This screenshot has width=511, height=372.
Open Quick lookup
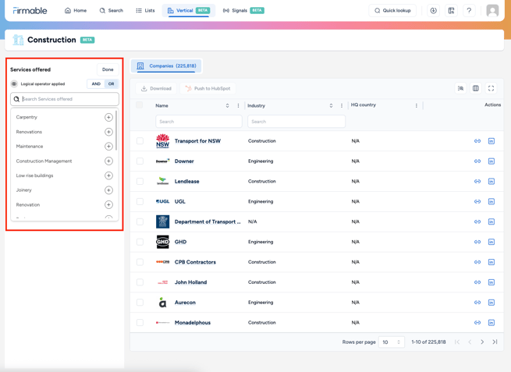pos(392,10)
